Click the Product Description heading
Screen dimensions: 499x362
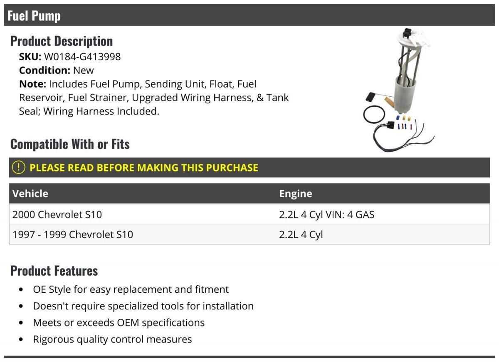click(x=62, y=41)
